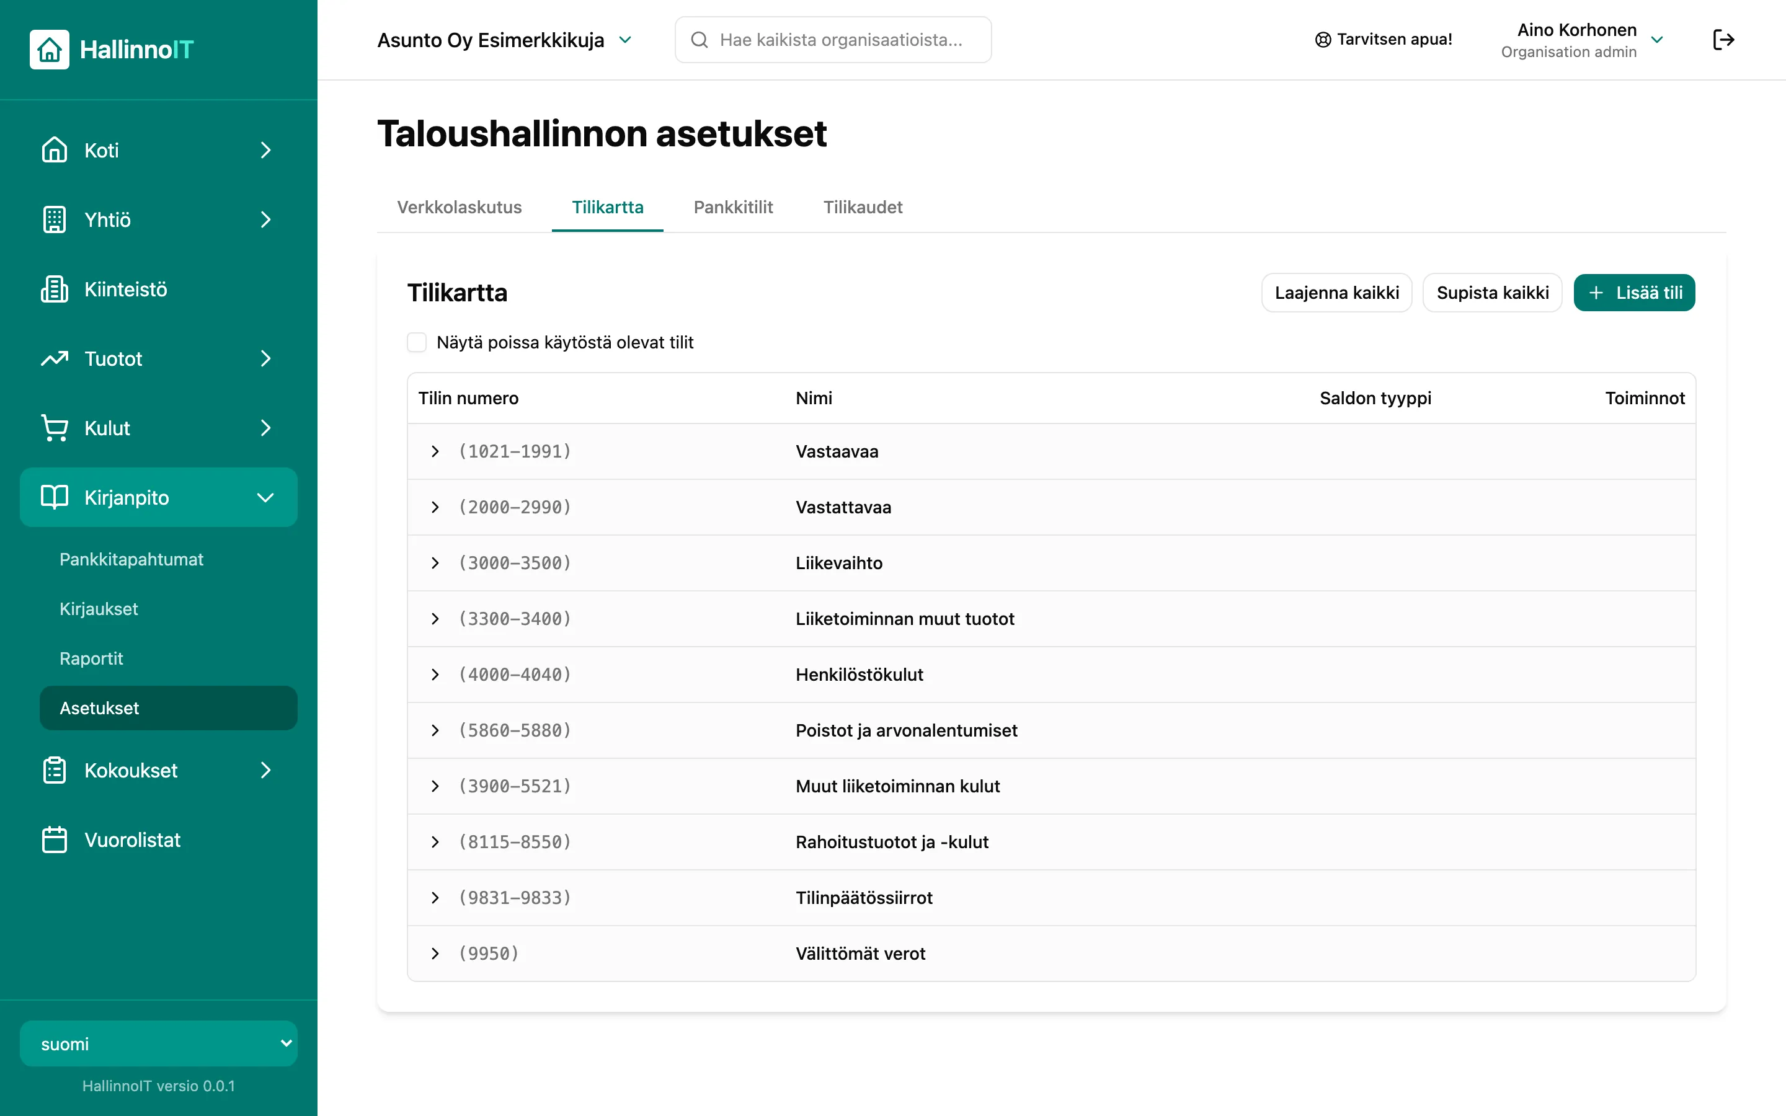Collapse the Kirjanpito sidebar section chevron
1786x1116 pixels.
[x=265, y=497]
